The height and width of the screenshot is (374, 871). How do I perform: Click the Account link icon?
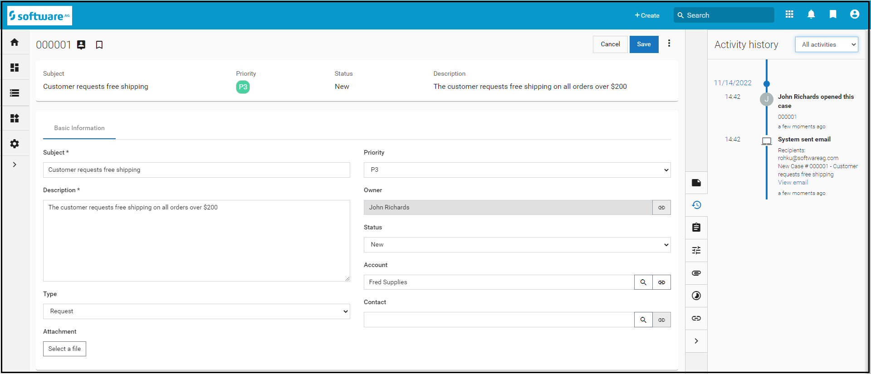(x=661, y=282)
